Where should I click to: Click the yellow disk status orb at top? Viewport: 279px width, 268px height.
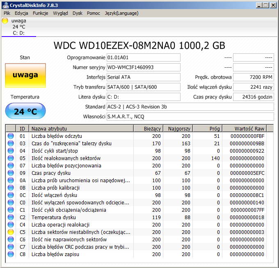click(5, 21)
